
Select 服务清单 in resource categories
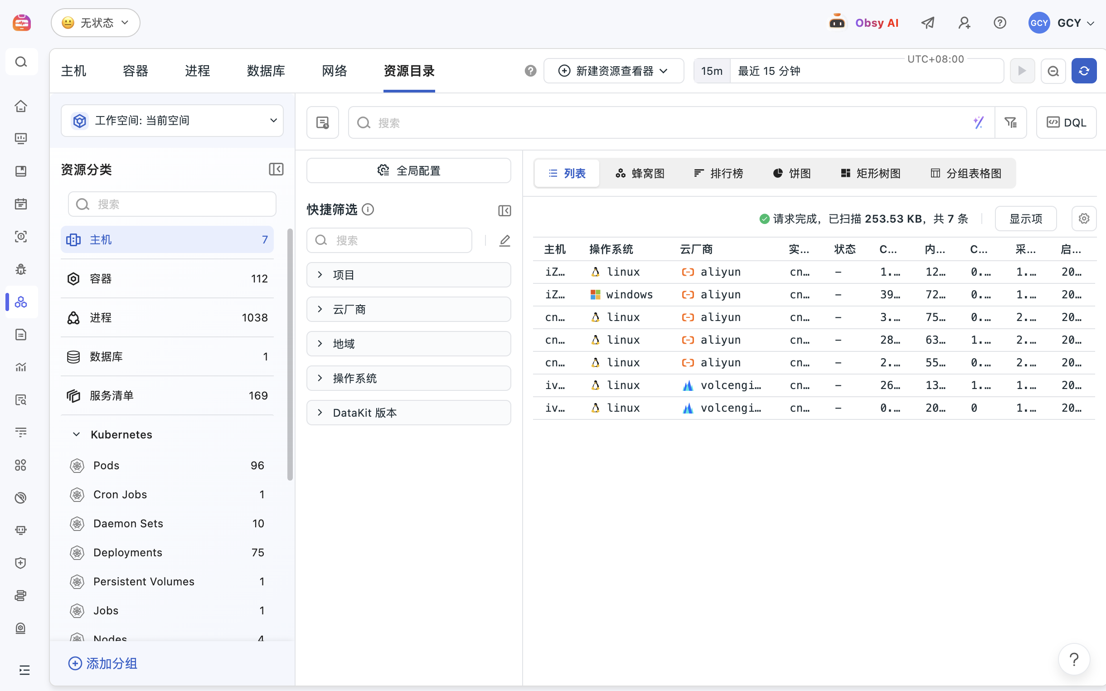[167, 395]
